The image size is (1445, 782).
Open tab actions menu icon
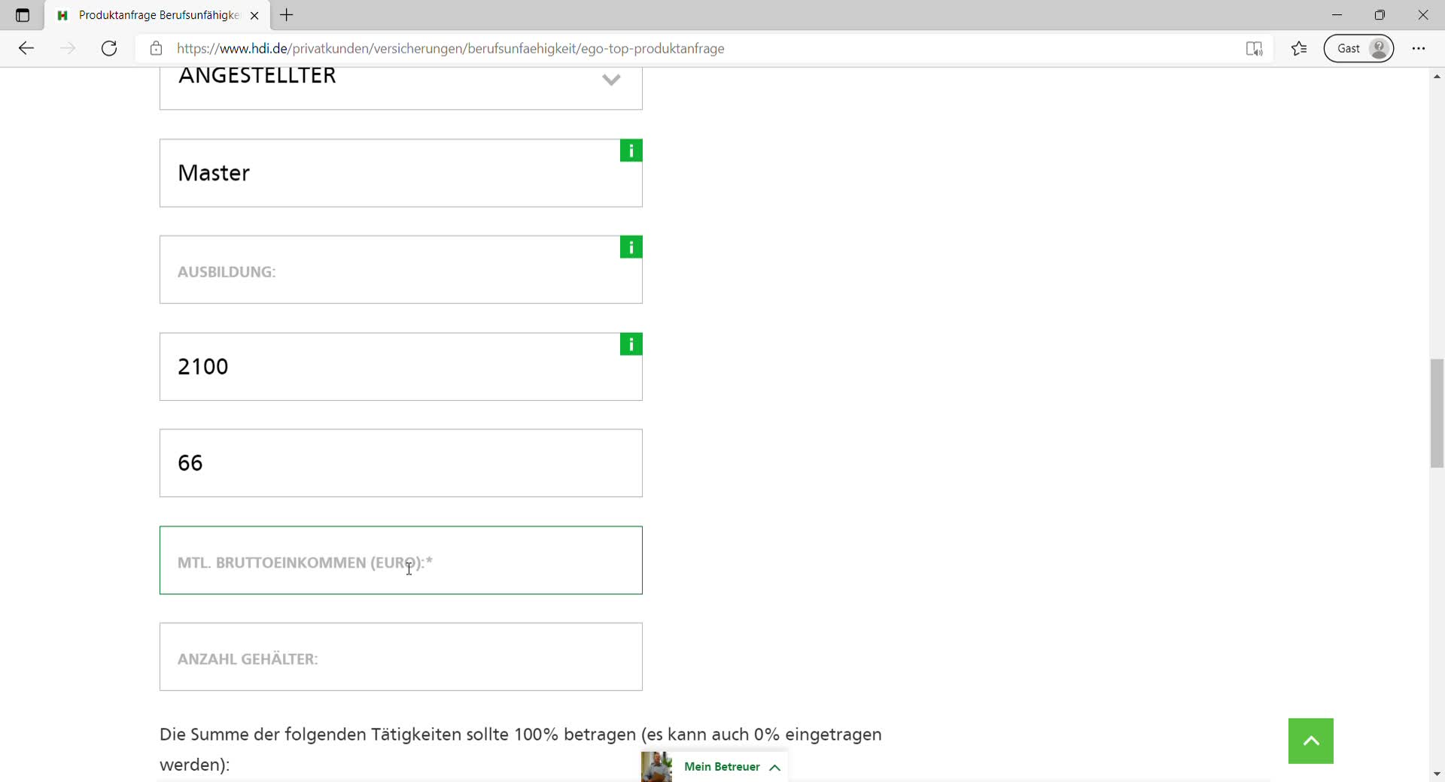(x=23, y=15)
